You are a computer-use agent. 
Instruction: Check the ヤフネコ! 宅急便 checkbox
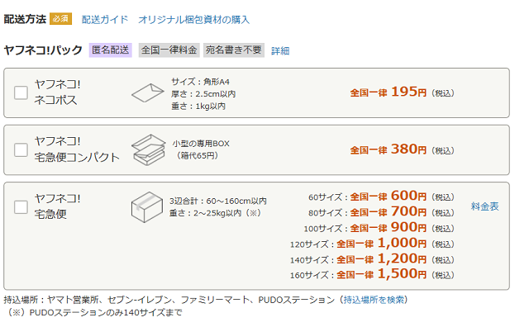click(x=21, y=207)
